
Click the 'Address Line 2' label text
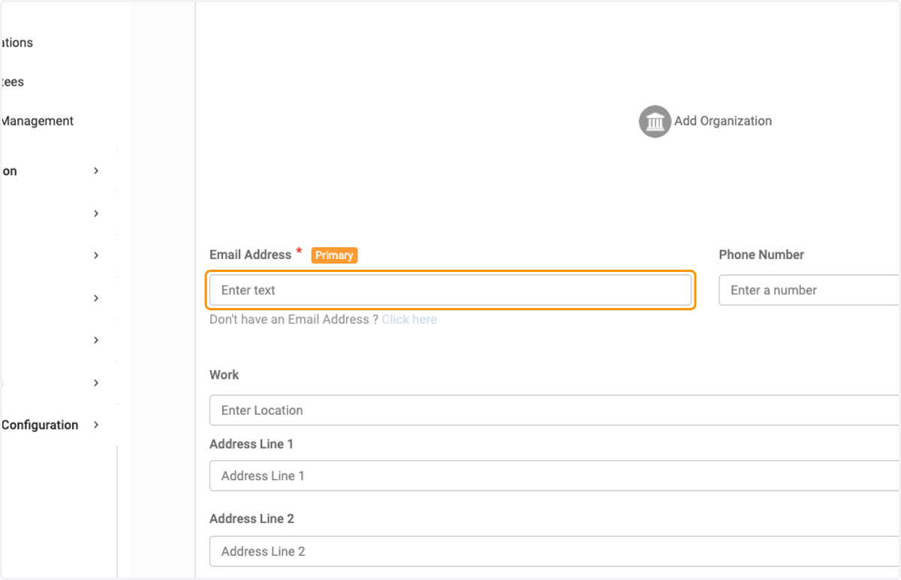(x=252, y=518)
